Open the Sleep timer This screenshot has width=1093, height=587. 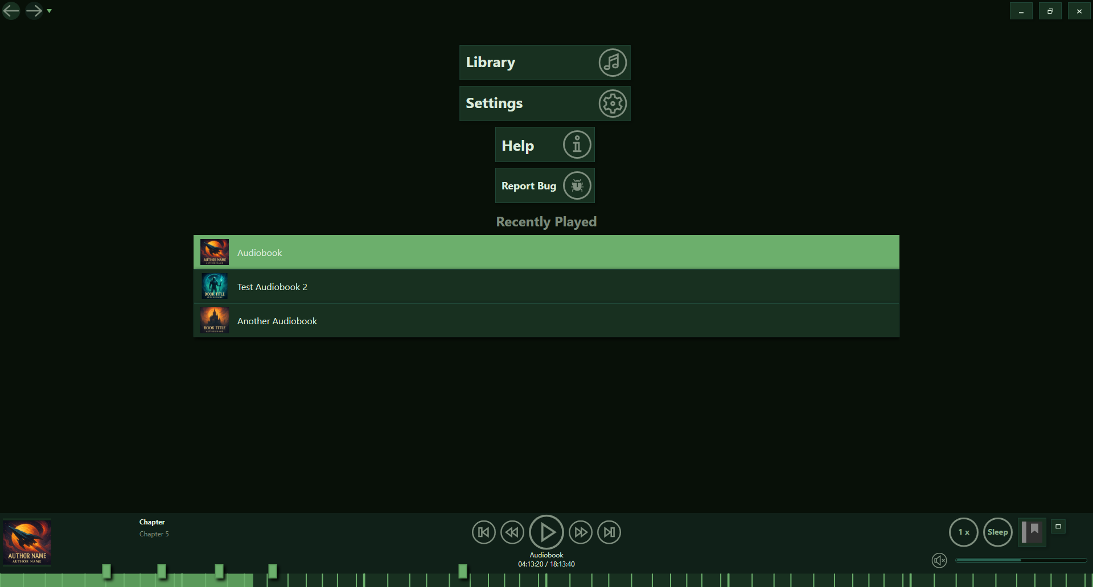(x=997, y=532)
